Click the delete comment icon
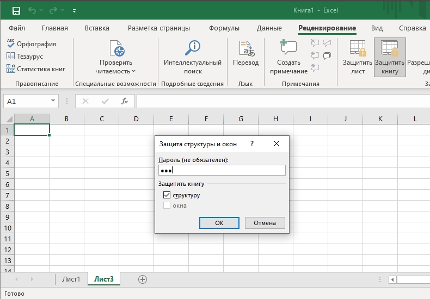This screenshot has height=299, width=430. [x=315, y=43]
